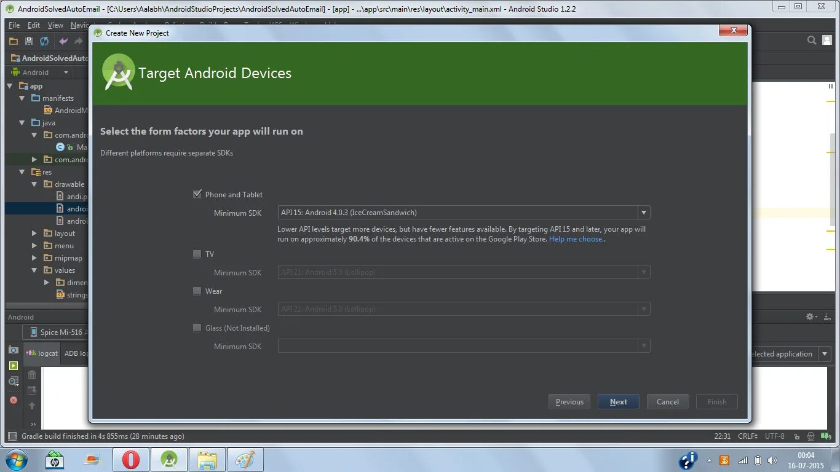
Task: Open the Edit menu
Action: point(34,25)
